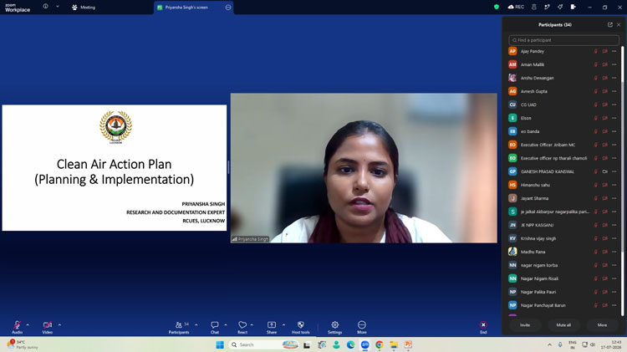Click the Find a participant search field
Screen dimensions: 627x352
click(563, 40)
